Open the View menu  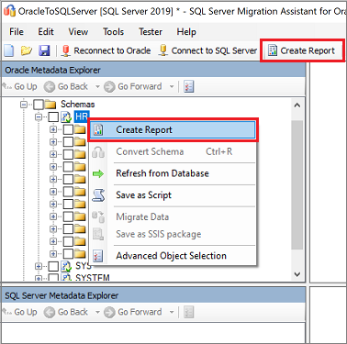[78, 32]
